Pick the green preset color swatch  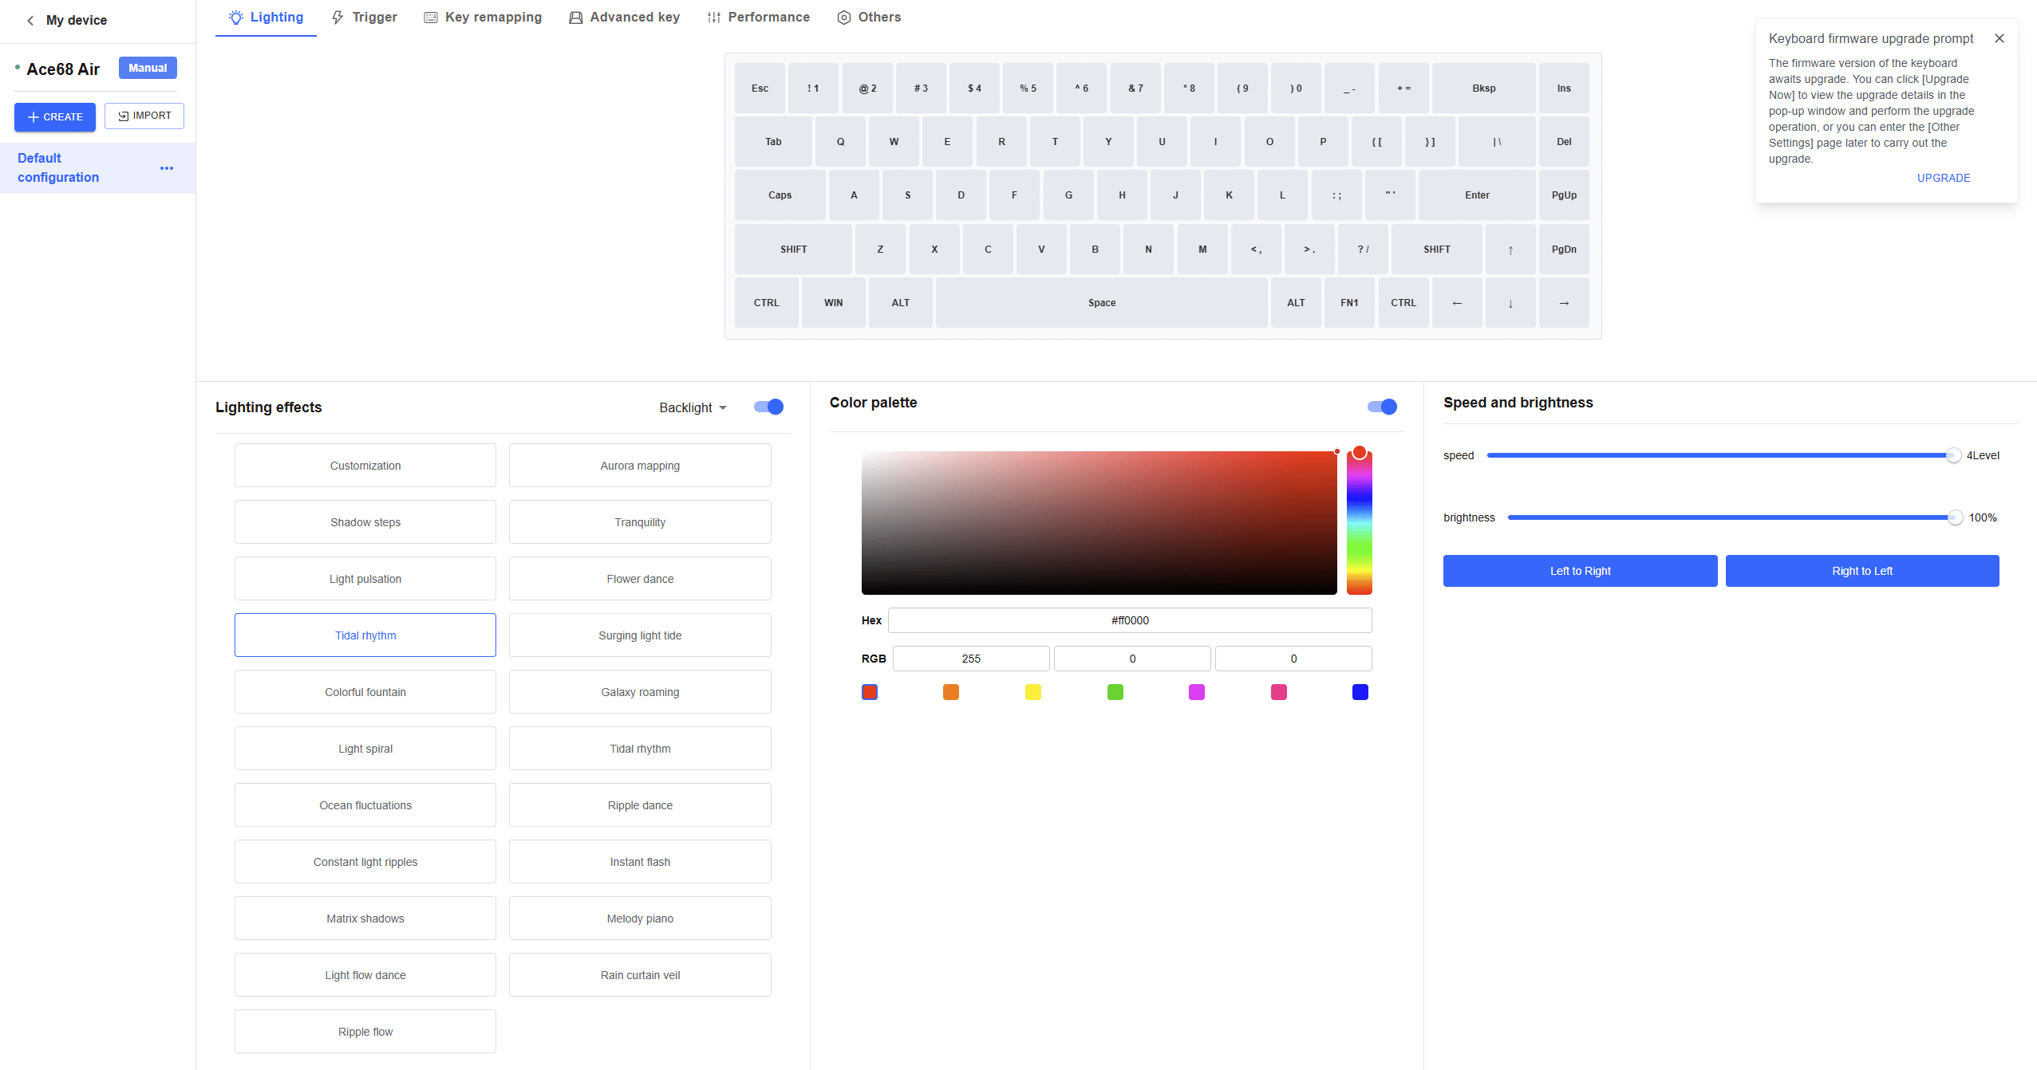(x=1115, y=692)
